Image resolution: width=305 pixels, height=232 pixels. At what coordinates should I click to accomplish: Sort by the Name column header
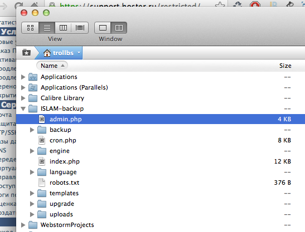(x=52, y=66)
